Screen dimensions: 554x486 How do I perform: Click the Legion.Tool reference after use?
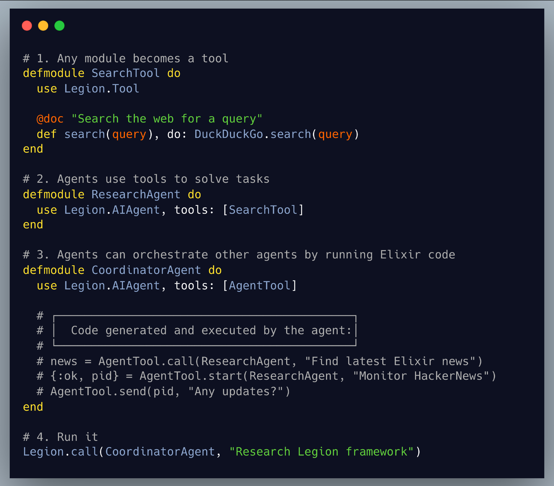tap(101, 89)
